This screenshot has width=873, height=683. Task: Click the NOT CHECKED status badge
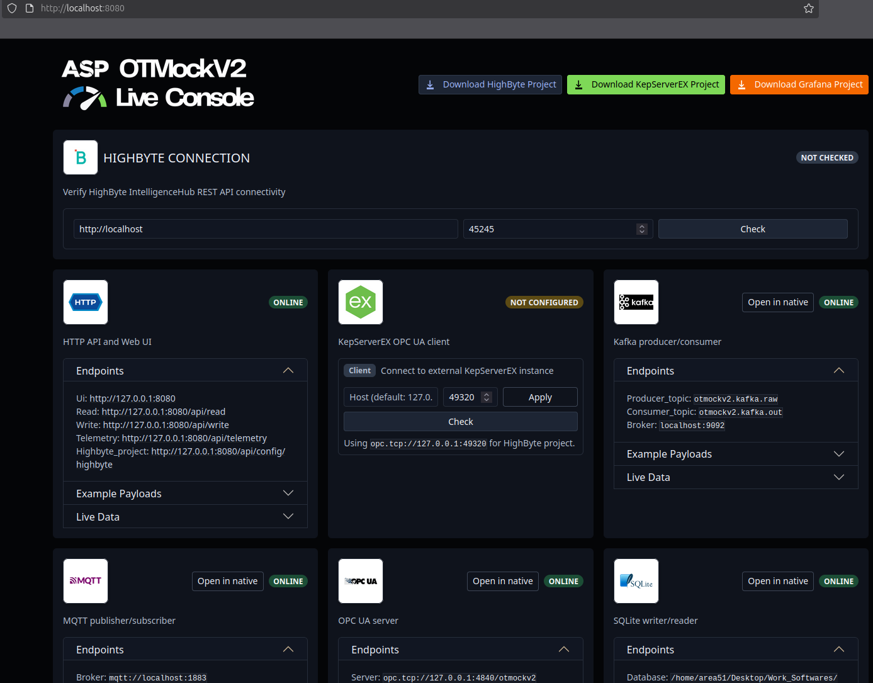coord(827,157)
